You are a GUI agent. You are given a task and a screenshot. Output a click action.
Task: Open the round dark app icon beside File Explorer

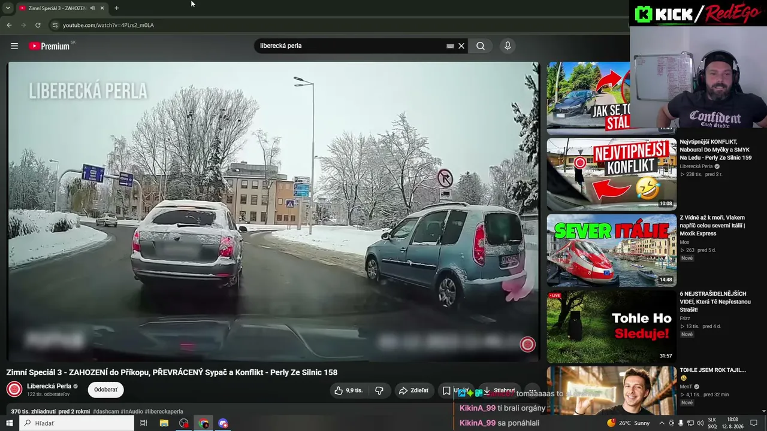coord(184,423)
